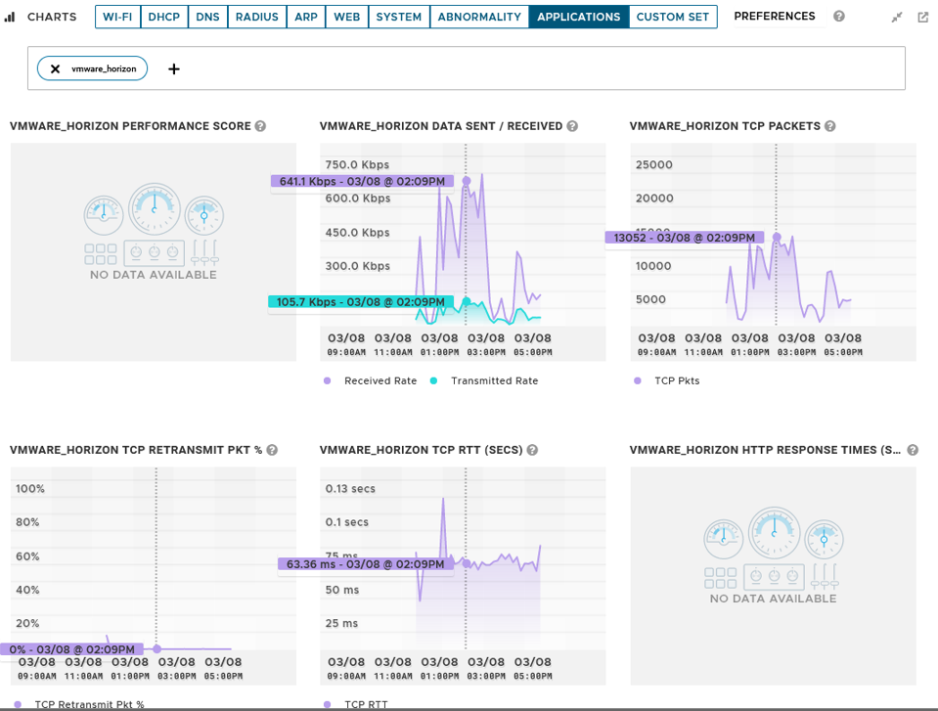Open the WEB charts tab
938x711 pixels.
point(347,17)
